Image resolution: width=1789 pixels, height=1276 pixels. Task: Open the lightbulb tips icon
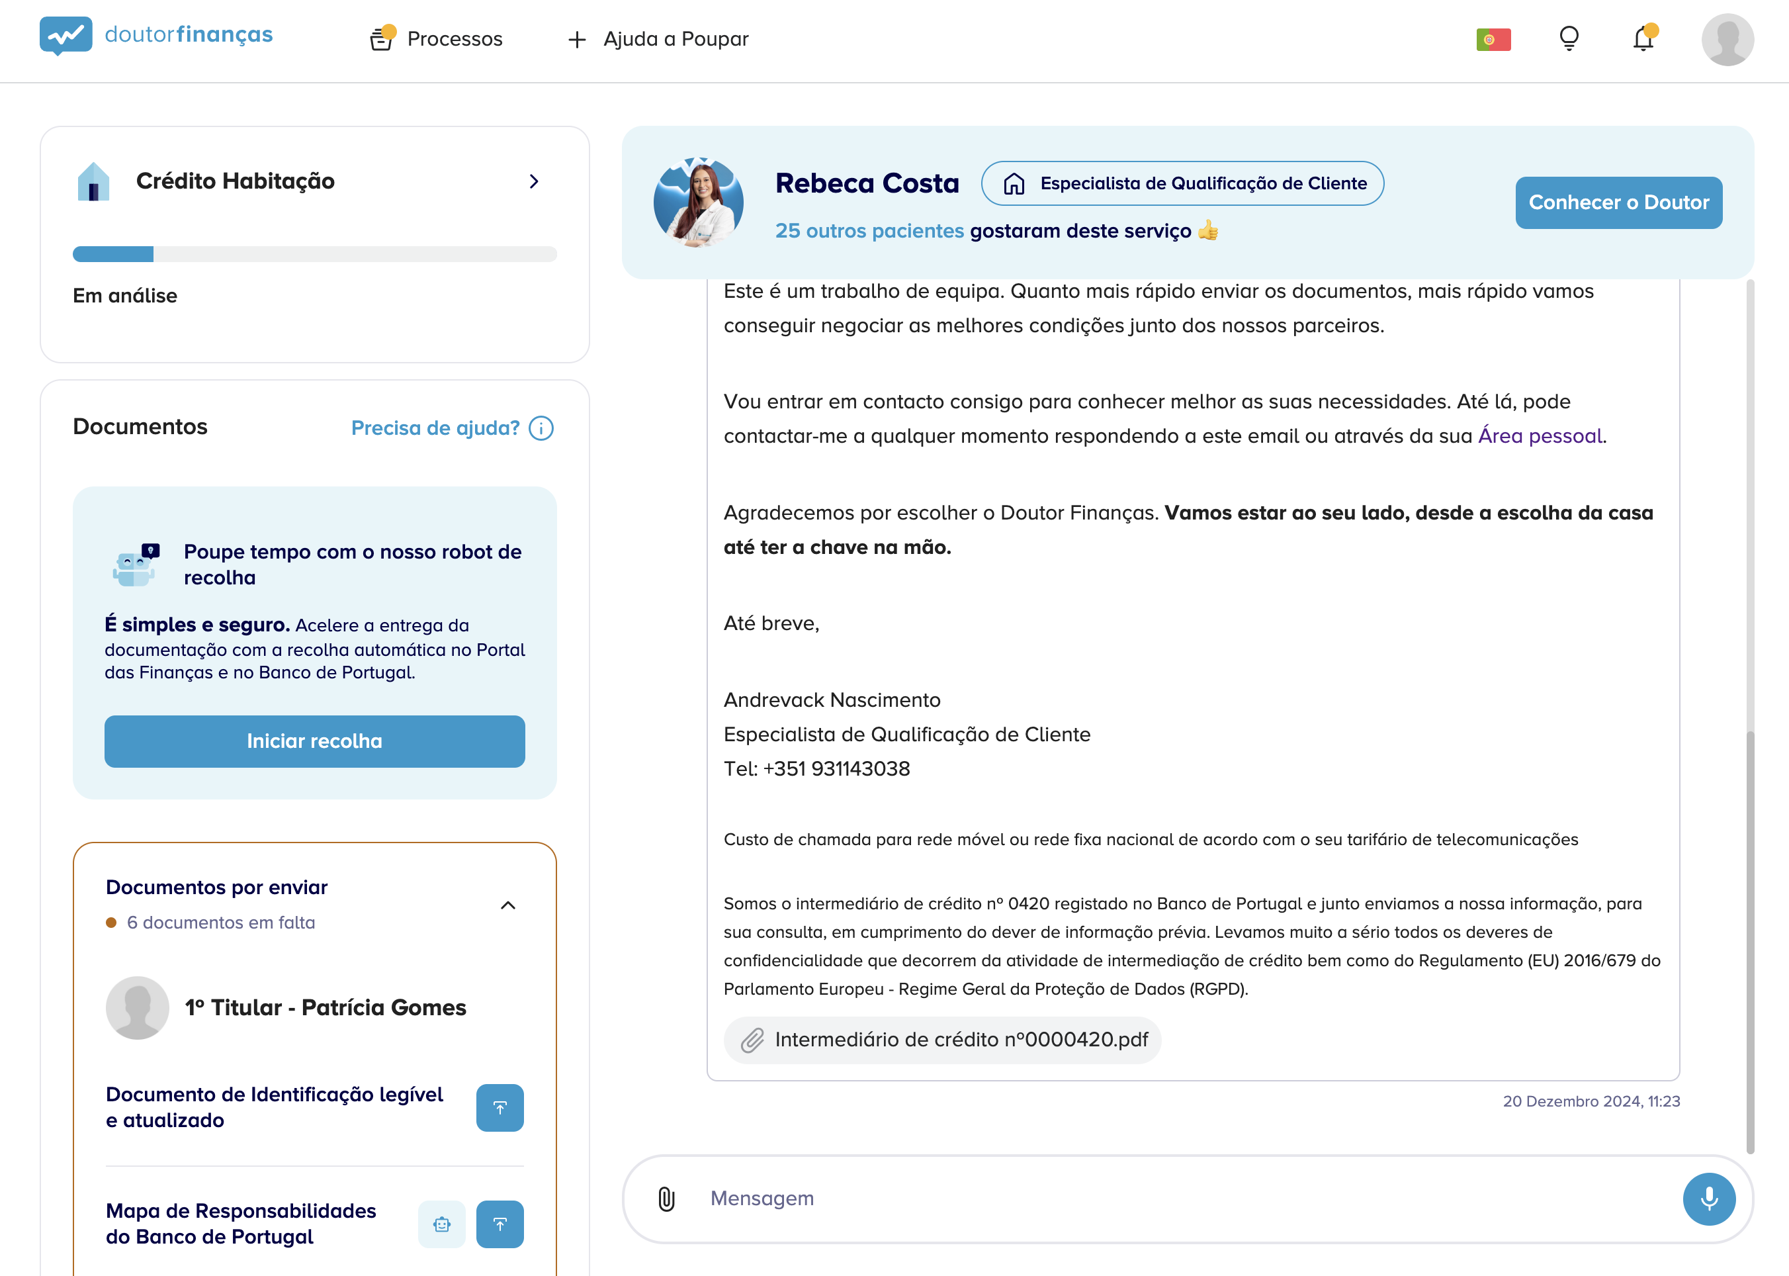pyautogui.click(x=1568, y=38)
